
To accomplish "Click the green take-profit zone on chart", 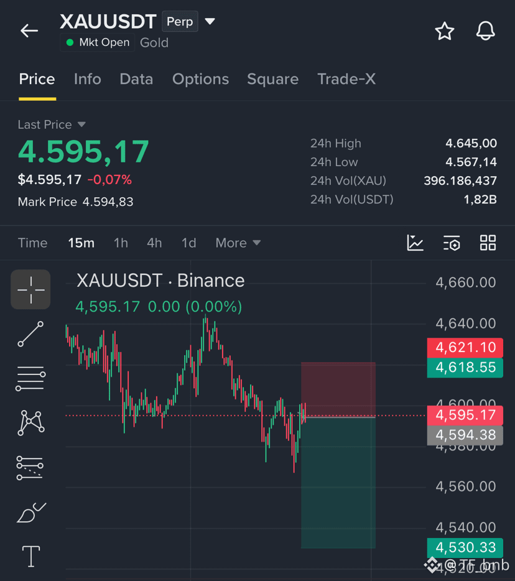I will 338,483.
